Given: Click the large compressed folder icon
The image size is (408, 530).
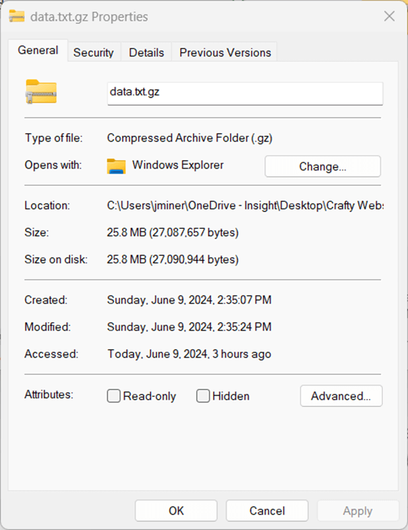Looking at the screenshot, I should pos(41,92).
